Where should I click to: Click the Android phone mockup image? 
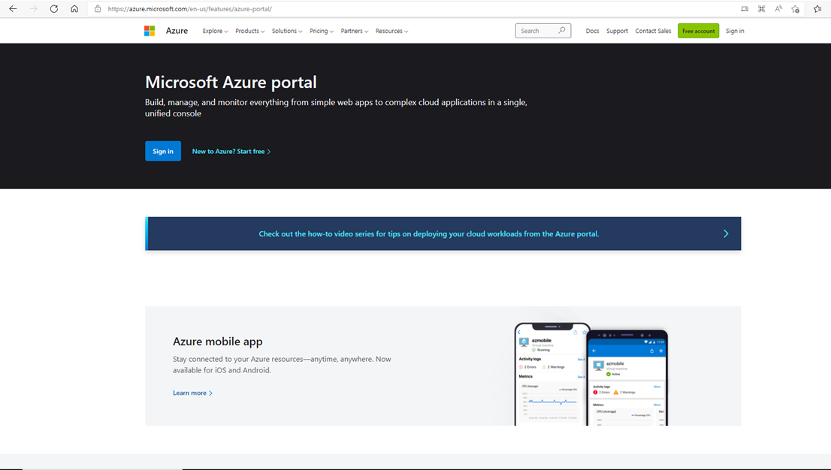tap(627, 377)
